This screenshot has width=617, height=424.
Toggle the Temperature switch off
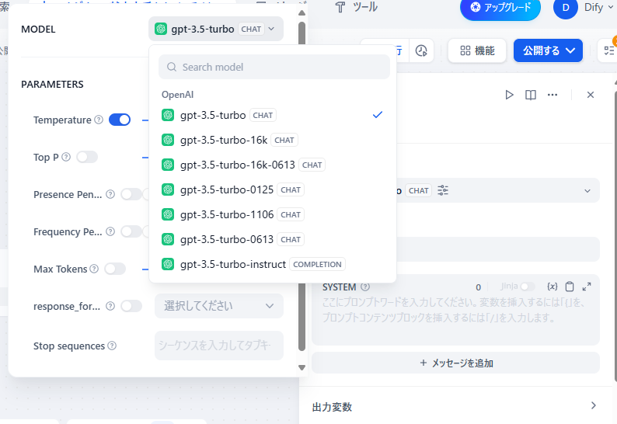tap(120, 120)
